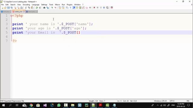Click line number 5 in the margin
This screenshot has width=193, height=108.
[7, 32]
